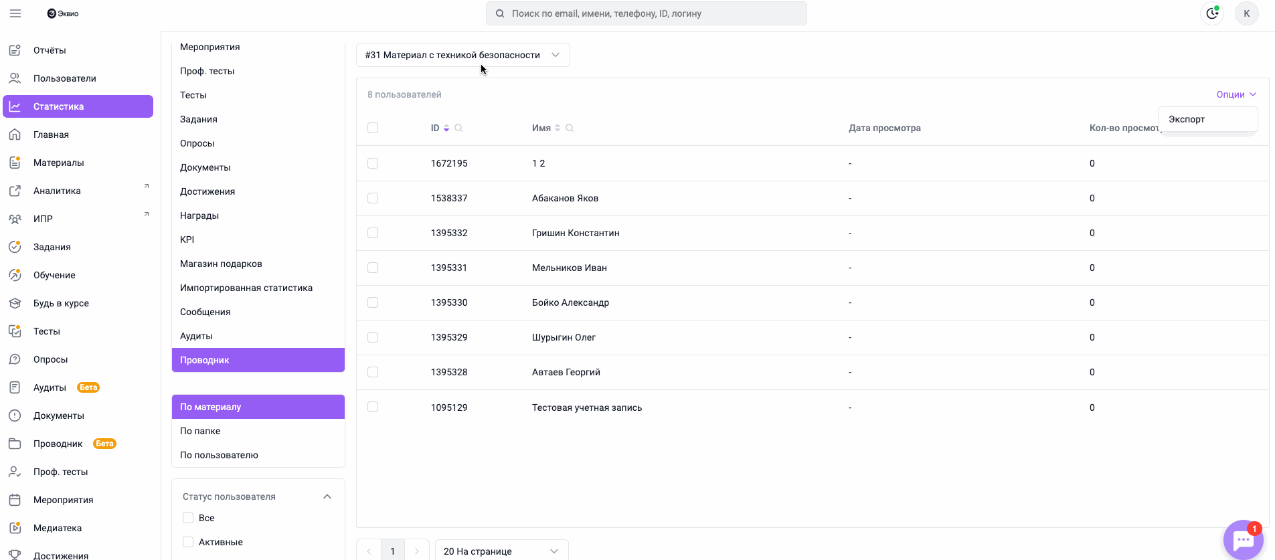Screen dimensions: 1275x560
Task: Select Экспорт from the options menu
Action: [x=1187, y=119]
